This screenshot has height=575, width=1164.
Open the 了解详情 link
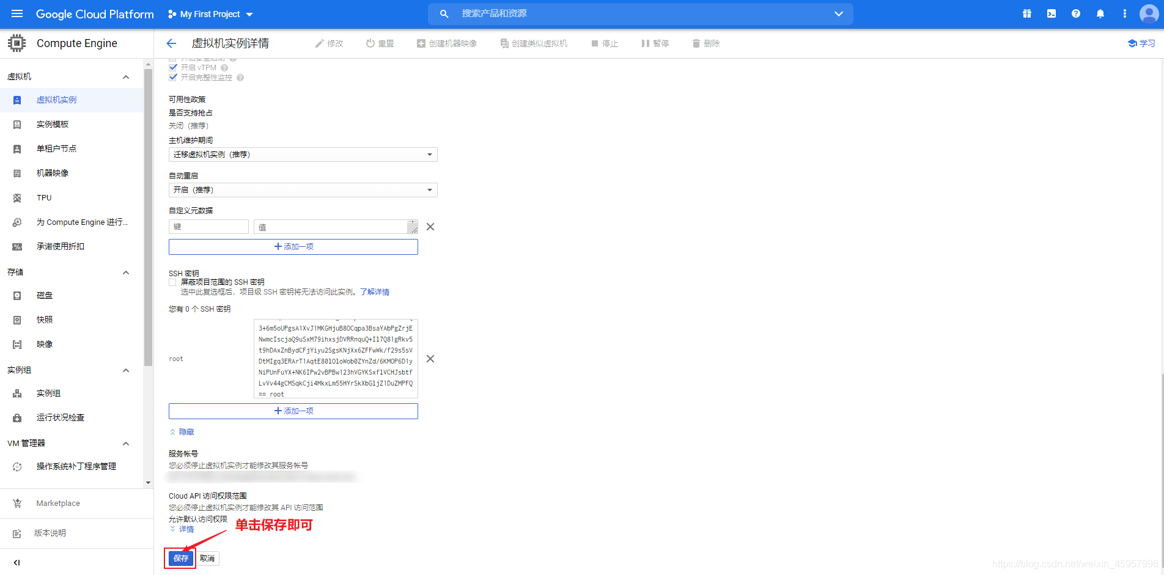click(375, 292)
